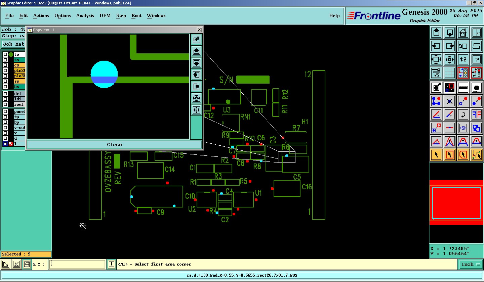484x282 pixels.
Task: Click the grid snap icon beside XY
Action: point(27,265)
